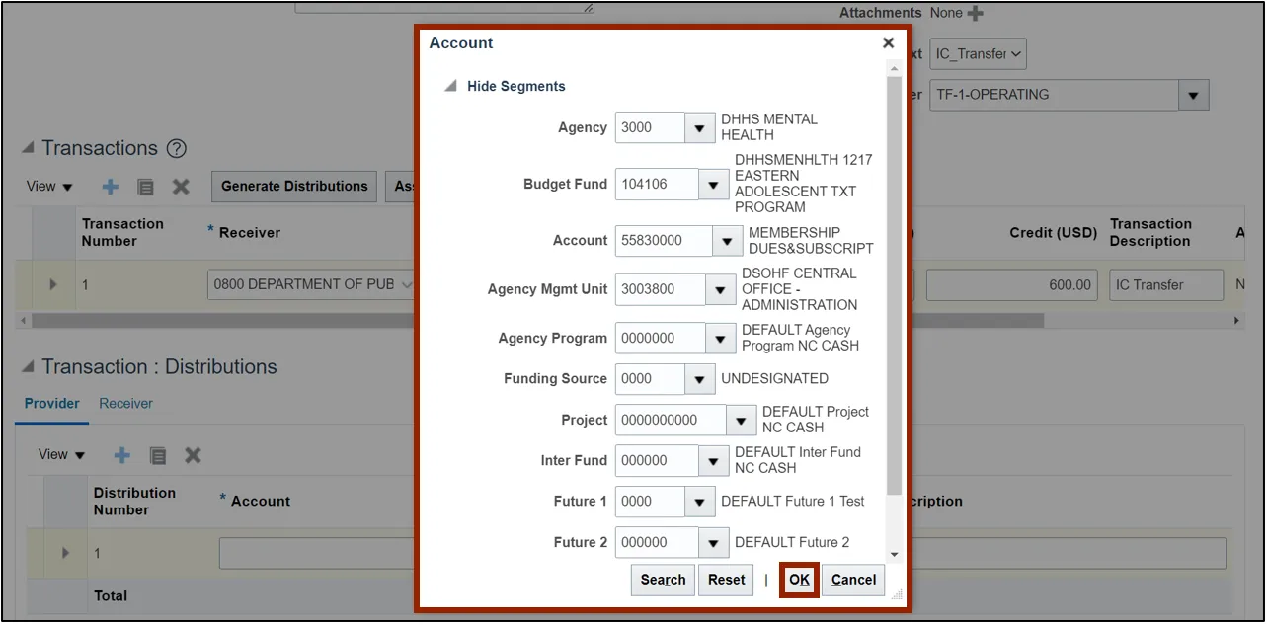Open the IC_Transfer dropdown
The height and width of the screenshot is (625, 1267).
coord(978,53)
